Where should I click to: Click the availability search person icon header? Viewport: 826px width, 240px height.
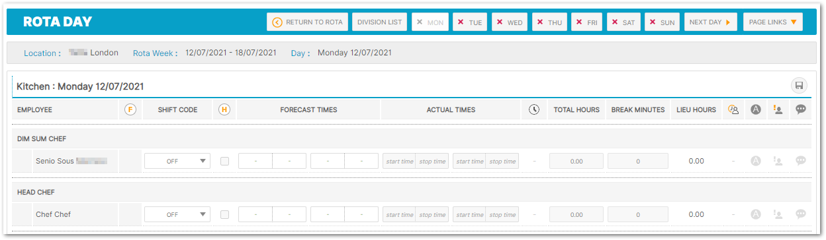733,109
